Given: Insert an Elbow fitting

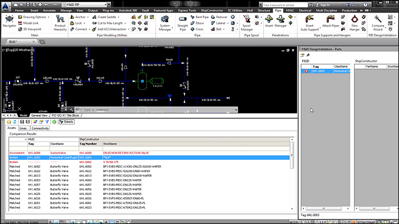Looking at the screenshot, I should coord(197,23).
